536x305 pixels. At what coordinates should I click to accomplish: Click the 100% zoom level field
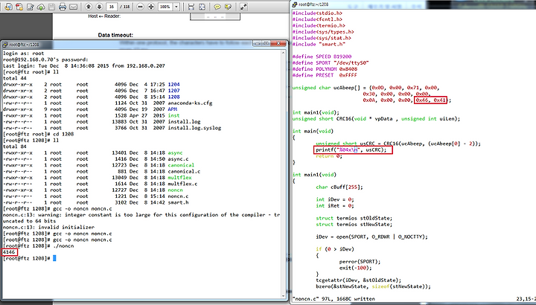point(165,7)
